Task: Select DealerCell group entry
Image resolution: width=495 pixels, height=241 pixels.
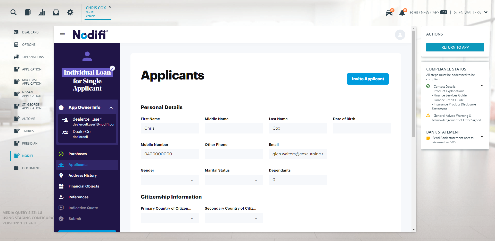Action: click(x=88, y=134)
